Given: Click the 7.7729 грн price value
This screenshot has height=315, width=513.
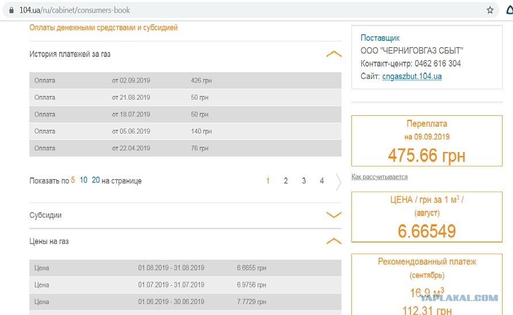Looking at the screenshot, I should click(251, 302).
